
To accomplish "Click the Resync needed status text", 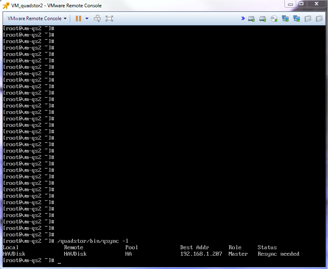I will click(278, 254).
